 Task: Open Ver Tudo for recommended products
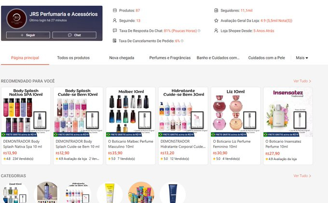coord(302,81)
